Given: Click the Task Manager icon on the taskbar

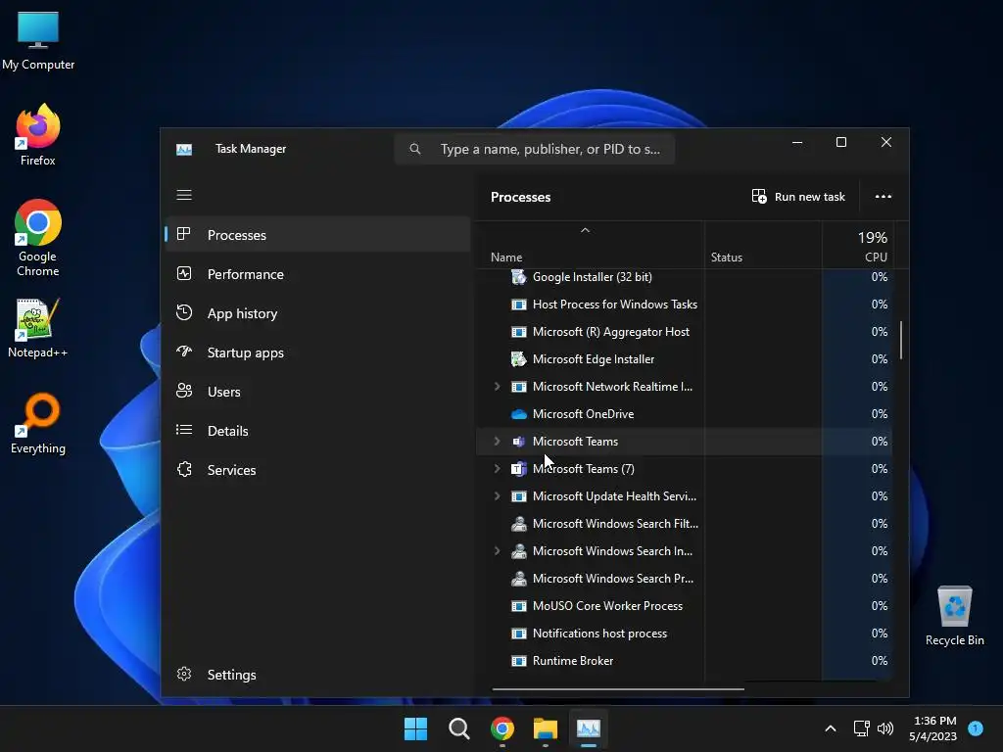Looking at the screenshot, I should (x=589, y=728).
